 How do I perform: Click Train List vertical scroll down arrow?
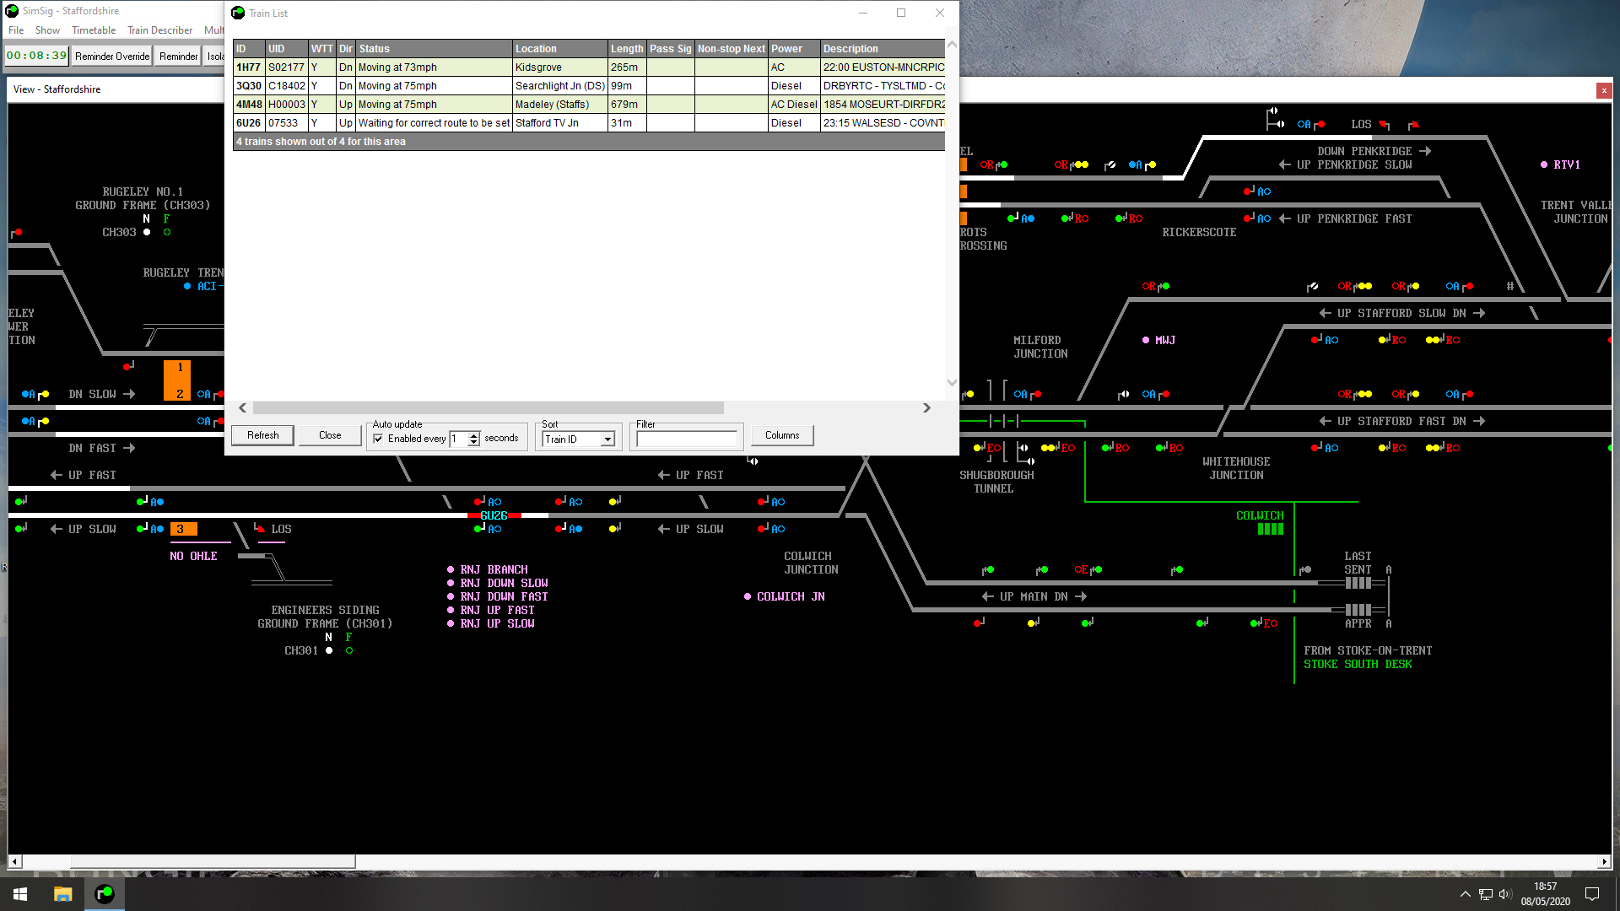pyautogui.click(x=952, y=382)
